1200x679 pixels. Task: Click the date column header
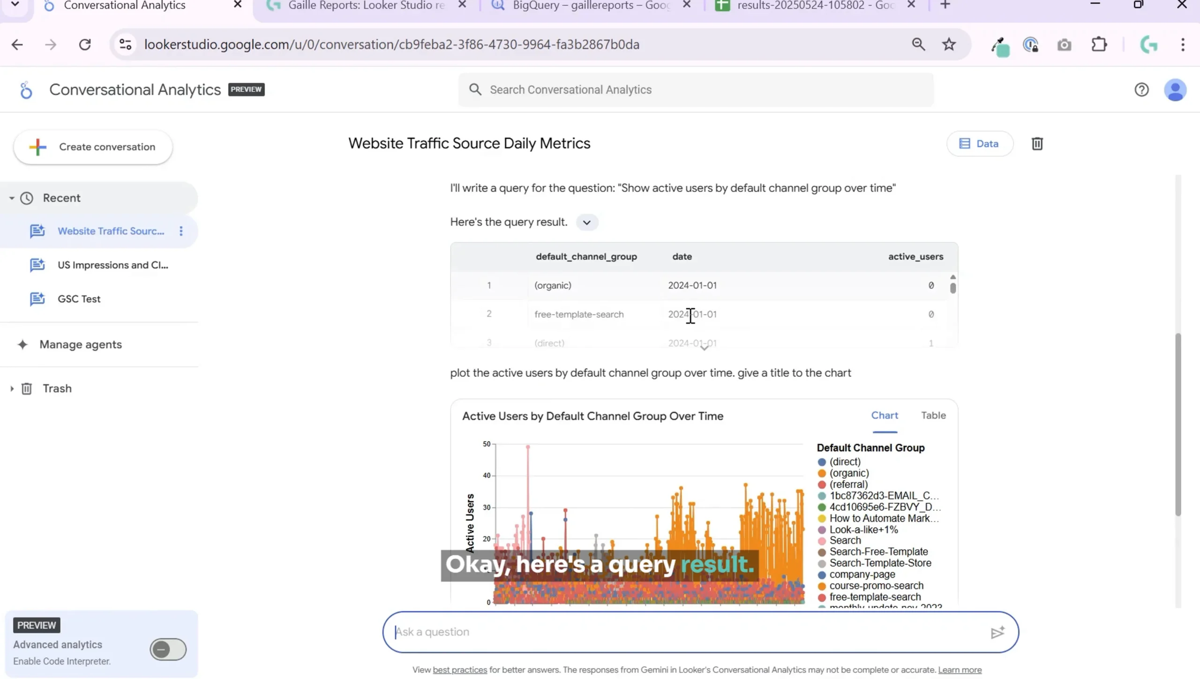point(682,257)
